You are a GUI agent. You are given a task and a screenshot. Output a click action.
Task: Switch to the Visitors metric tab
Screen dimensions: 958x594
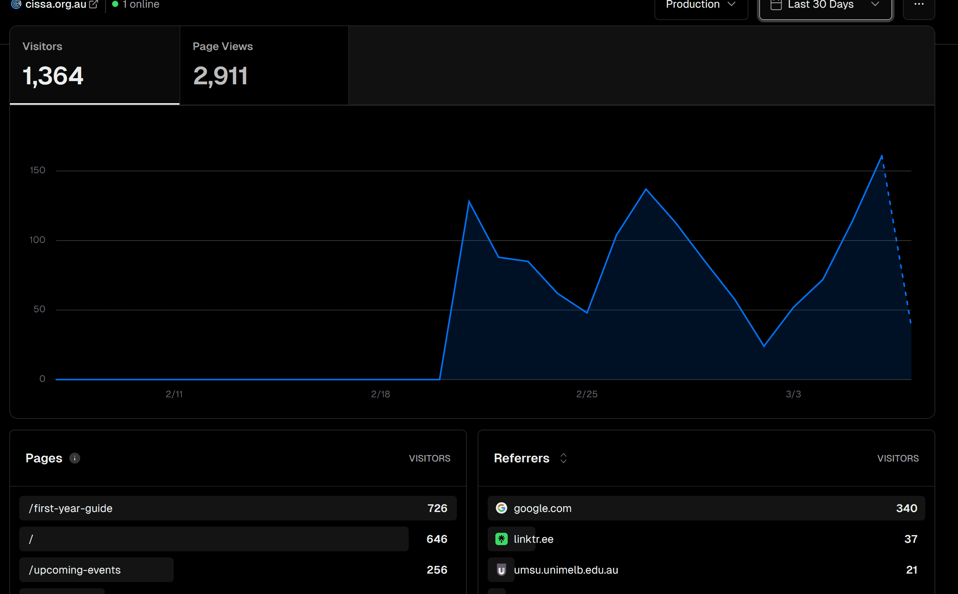pyautogui.click(x=95, y=65)
